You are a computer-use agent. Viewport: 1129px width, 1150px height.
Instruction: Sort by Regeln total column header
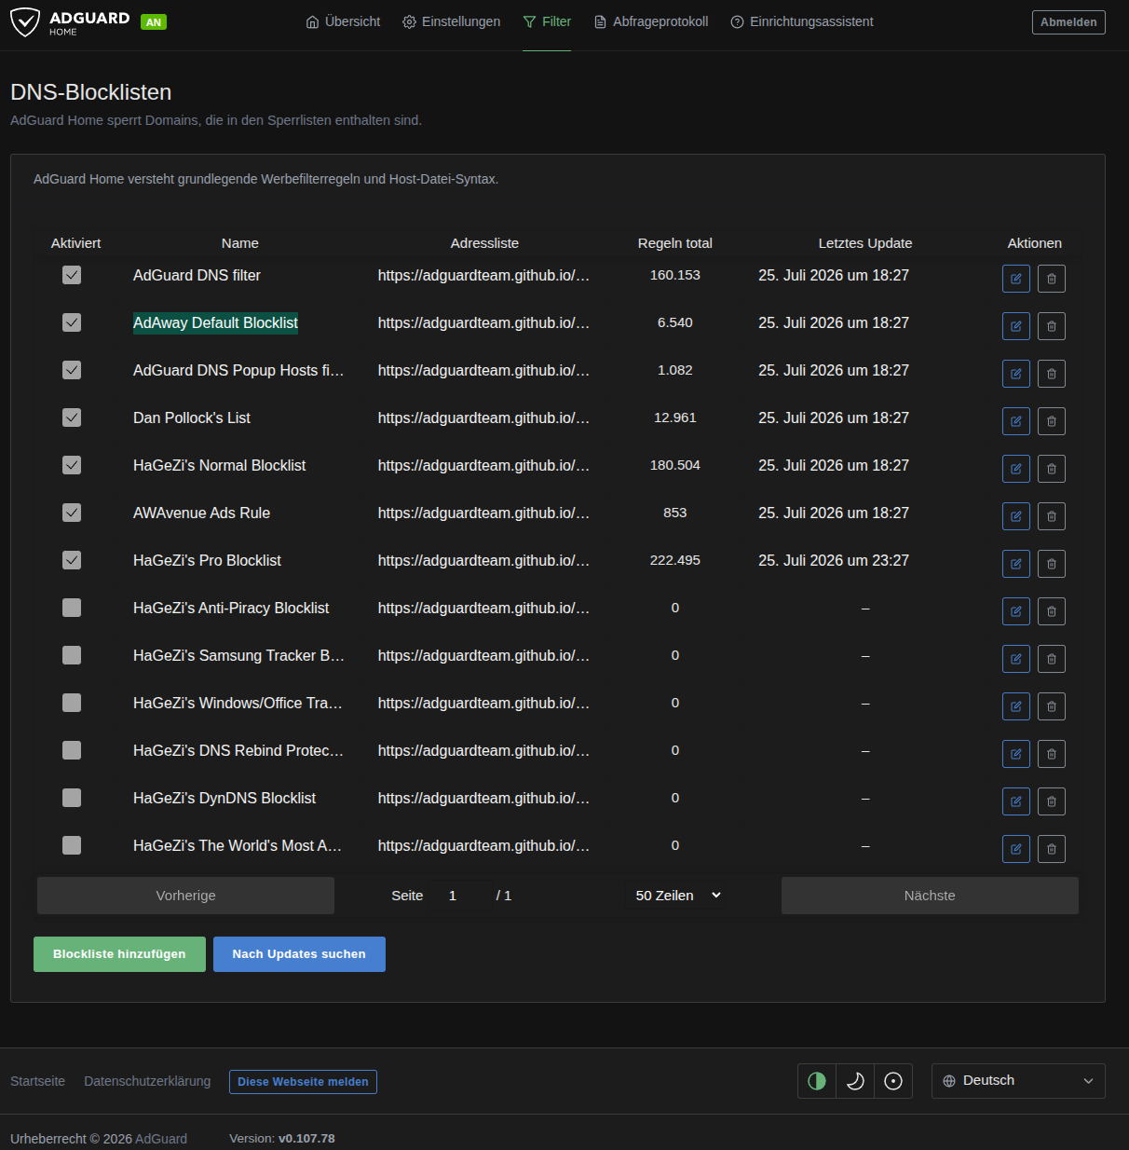click(675, 243)
